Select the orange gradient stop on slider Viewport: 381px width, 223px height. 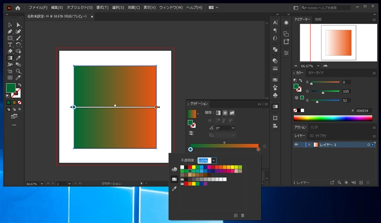(x=258, y=149)
